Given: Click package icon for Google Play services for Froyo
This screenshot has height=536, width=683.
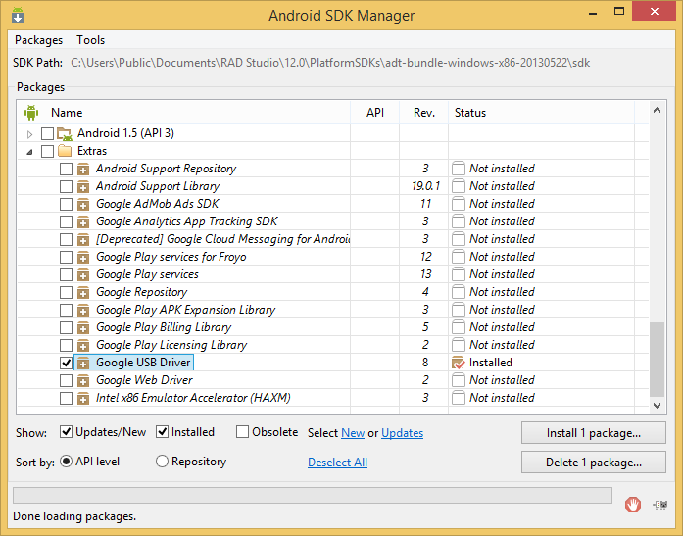Looking at the screenshot, I should point(83,257).
